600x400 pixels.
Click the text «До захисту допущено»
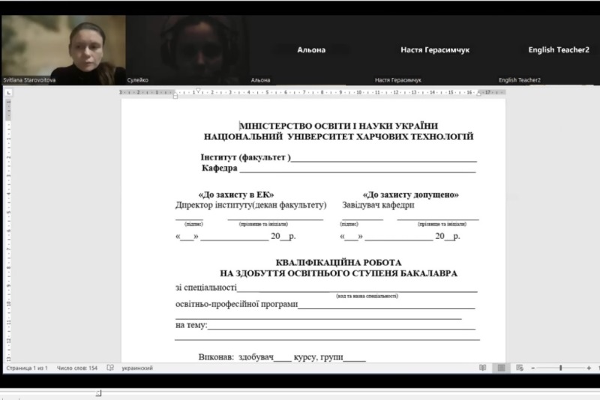(410, 195)
